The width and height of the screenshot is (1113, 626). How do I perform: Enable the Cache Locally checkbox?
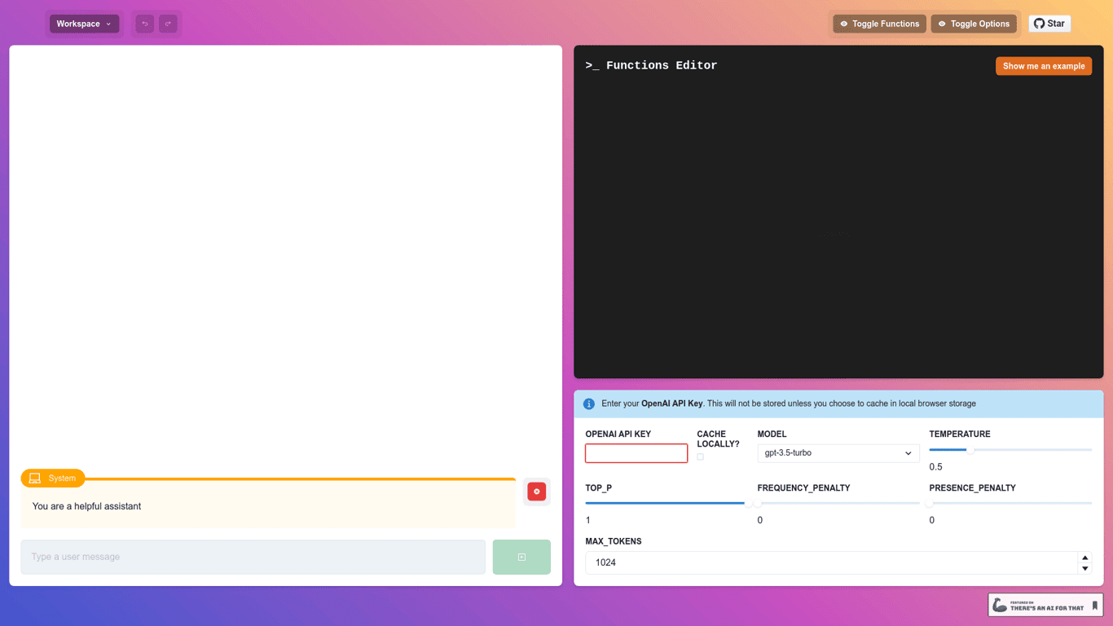coord(700,457)
